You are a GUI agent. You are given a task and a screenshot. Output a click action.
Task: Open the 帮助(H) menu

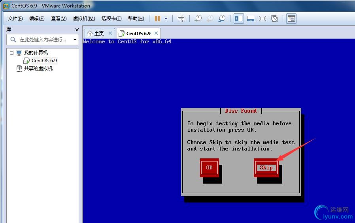click(x=136, y=19)
